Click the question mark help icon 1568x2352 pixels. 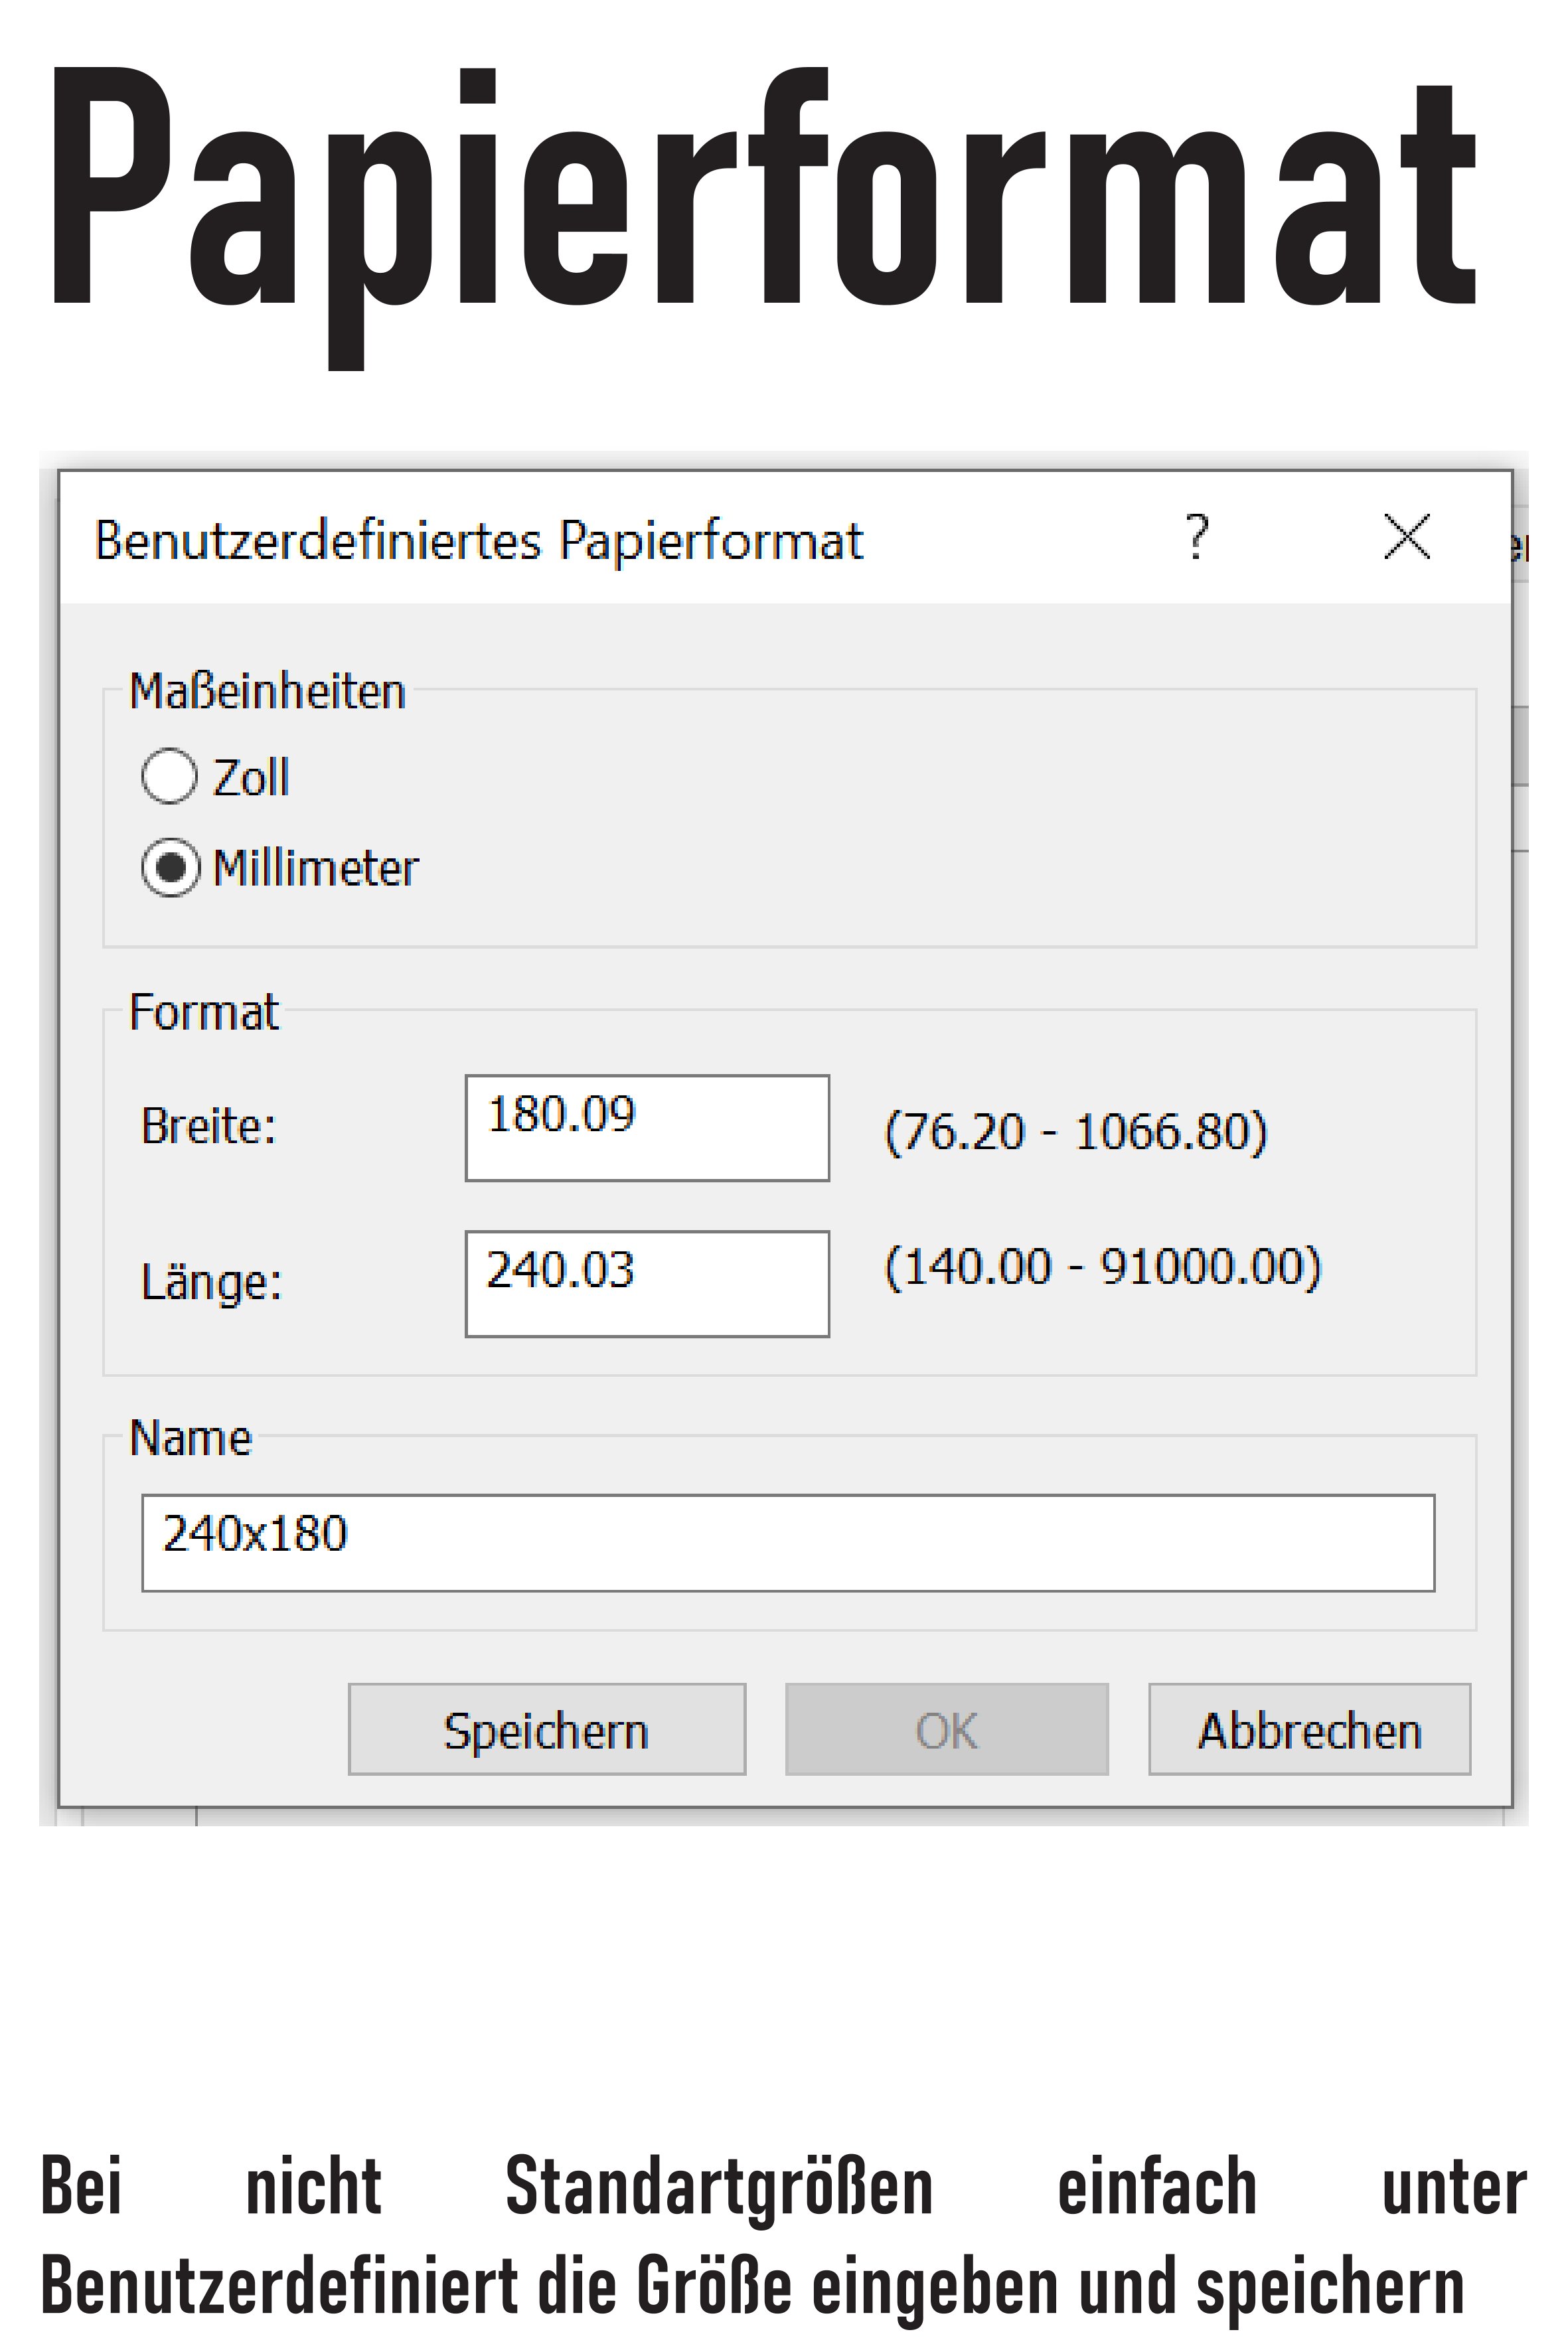1196,537
